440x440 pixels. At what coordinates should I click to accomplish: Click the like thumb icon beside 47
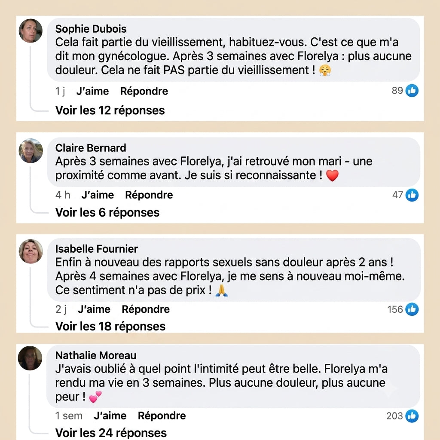tap(412, 195)
